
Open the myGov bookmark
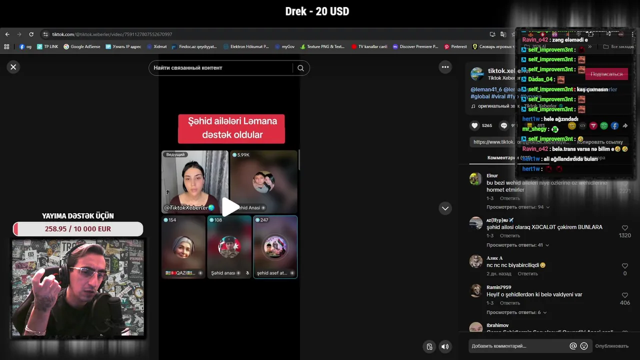(284, 46)
